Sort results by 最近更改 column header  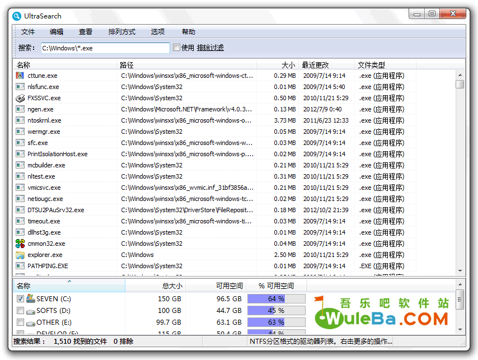coord(326,65)
